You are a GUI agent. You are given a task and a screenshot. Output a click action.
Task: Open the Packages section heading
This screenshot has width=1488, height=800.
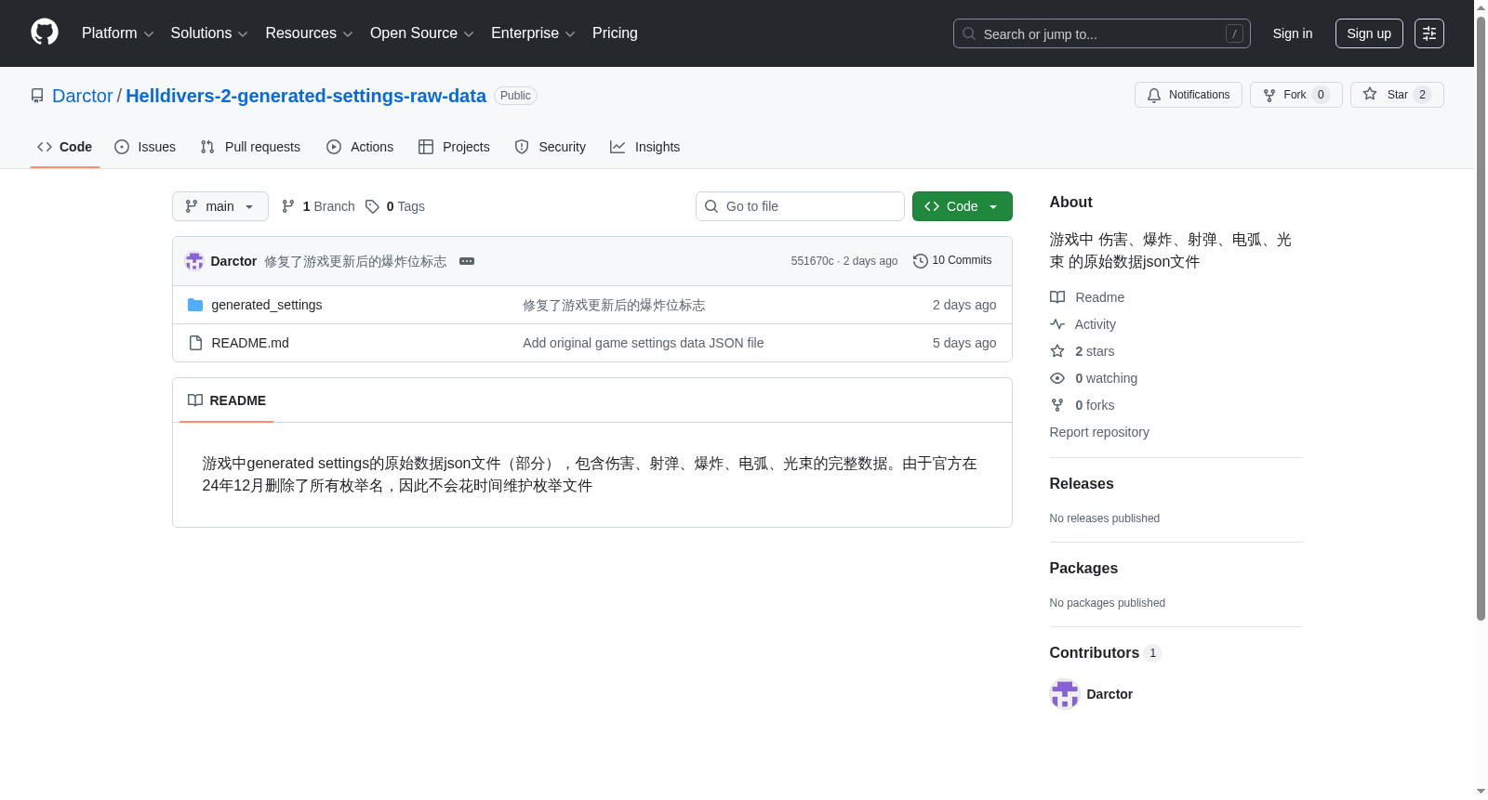(x=1083, y=568)
